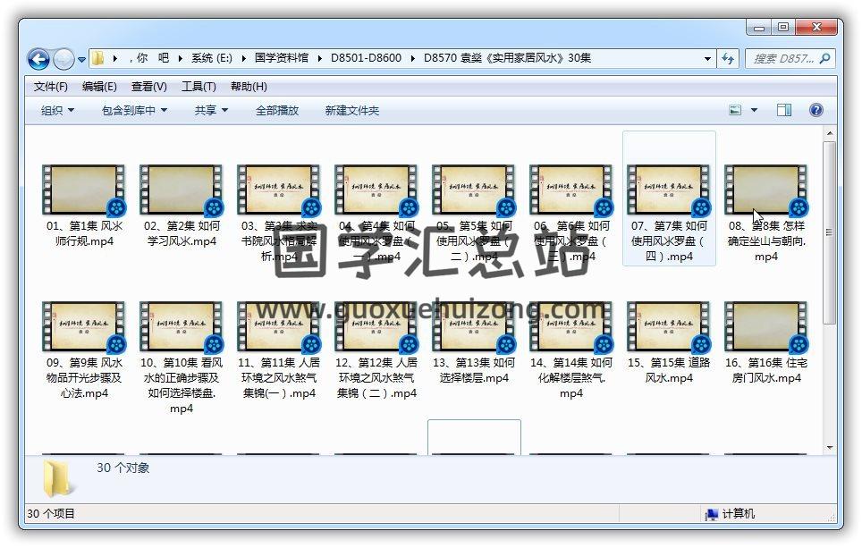Open the view options dropdown arrow
The image size is (862, 548).
[754, 111]
